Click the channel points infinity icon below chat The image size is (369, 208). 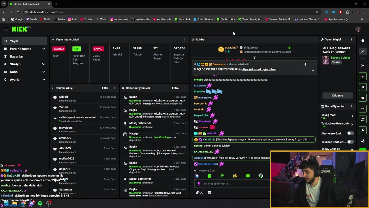click(199, 193)
